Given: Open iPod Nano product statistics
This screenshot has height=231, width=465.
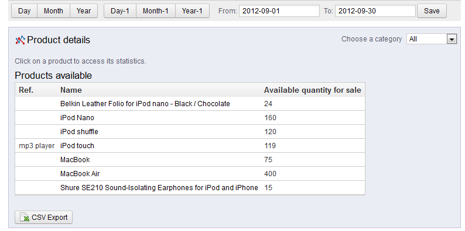Looking at the screenshot, I should pos(77,118).
